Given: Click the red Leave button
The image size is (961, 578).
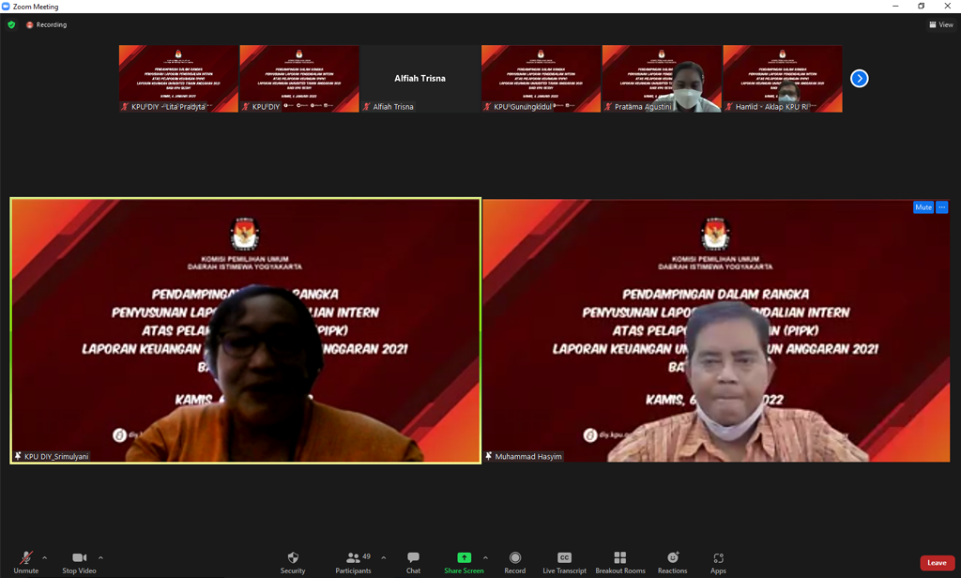Looking at the screenshot, I should pos(936,563).
